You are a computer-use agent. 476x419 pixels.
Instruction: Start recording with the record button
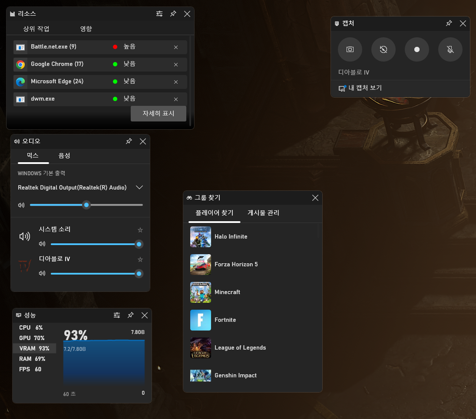point(416,49)
